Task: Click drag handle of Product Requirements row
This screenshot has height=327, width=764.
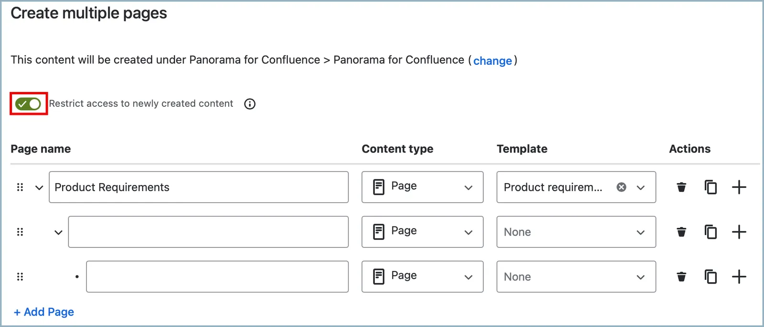Action: [20, 187]
